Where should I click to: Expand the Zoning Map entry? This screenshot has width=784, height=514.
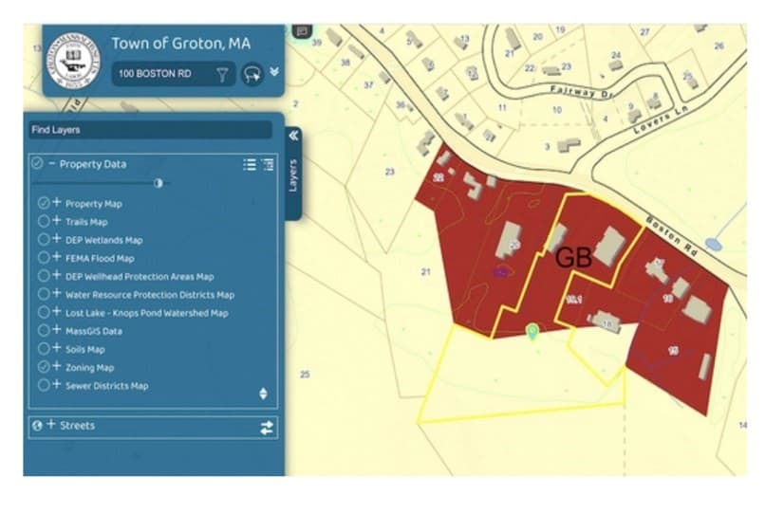point(57,367)
